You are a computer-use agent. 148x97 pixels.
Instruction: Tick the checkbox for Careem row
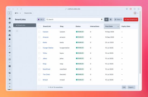pyautogui.click(x=39, y=32)
